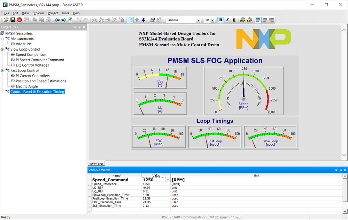Click the Unit column header in Variable Watch
This screenshot has width=348, height=220.
257,176
